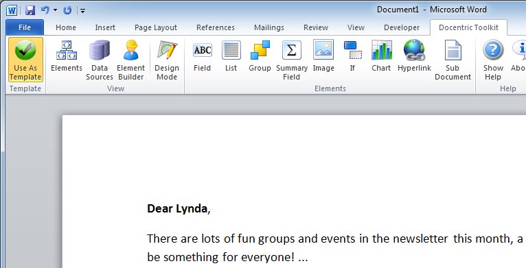This screenshot has width=526, height=268.
Task: Open the File tab
Action: (25, 27)
